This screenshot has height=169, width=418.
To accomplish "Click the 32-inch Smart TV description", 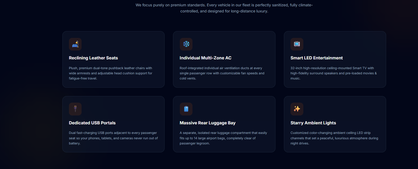I will 334,73.
